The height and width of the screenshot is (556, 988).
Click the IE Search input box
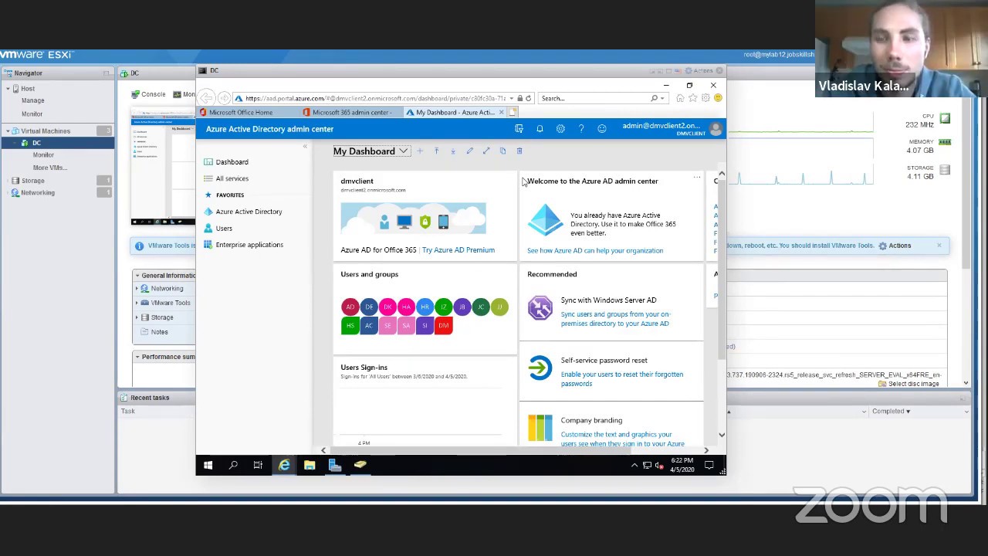click(x=593, y=98)
